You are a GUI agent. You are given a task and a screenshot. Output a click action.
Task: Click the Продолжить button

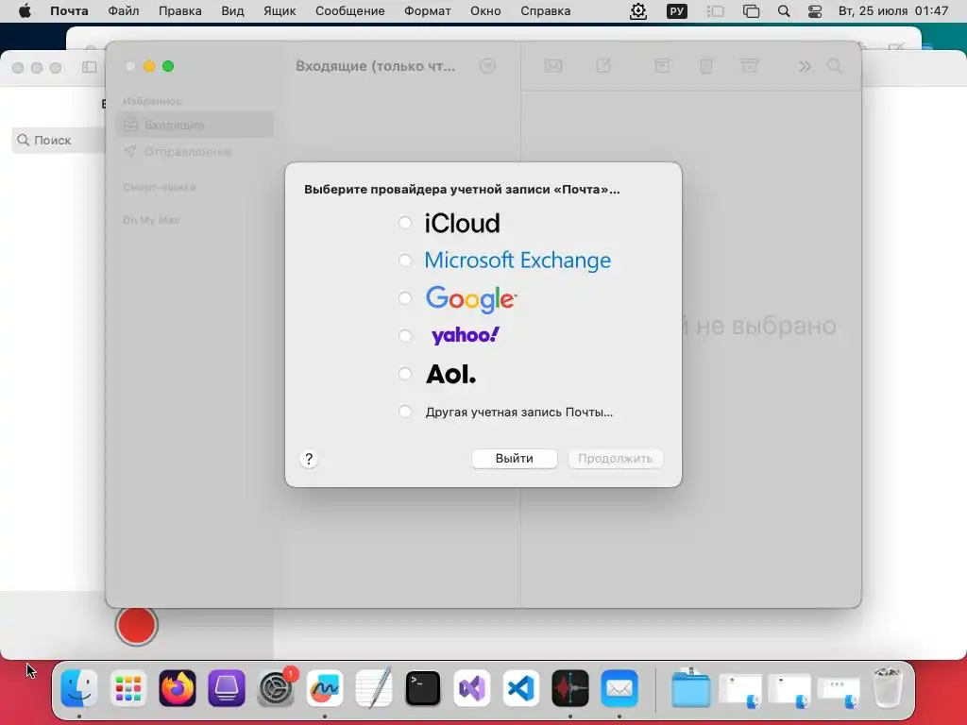click(615, 459)
